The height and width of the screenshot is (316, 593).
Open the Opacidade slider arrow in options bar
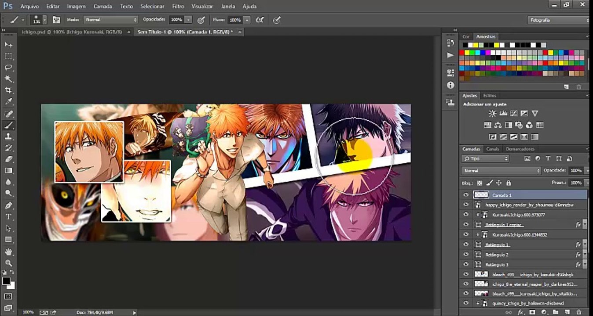188,20
